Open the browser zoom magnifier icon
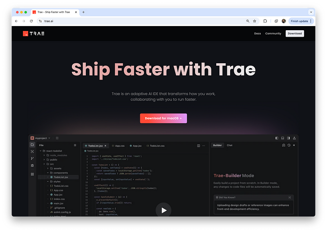Screen dimensions: 327x232 248,21
